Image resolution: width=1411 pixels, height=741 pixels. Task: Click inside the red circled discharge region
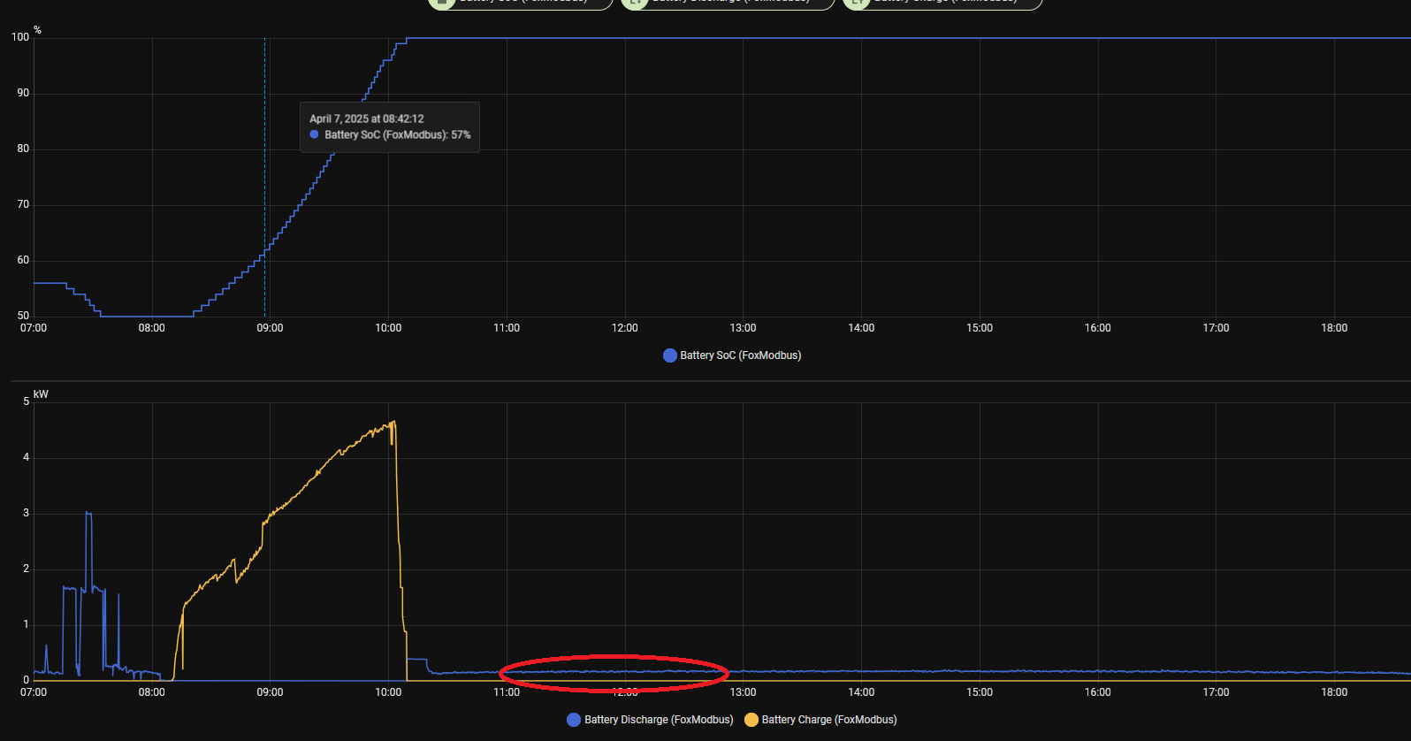click(x=614, y=673)
